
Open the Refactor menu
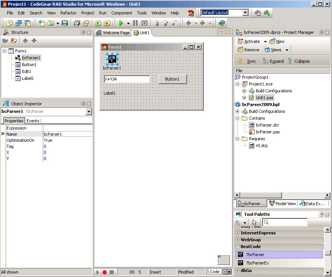68,13
